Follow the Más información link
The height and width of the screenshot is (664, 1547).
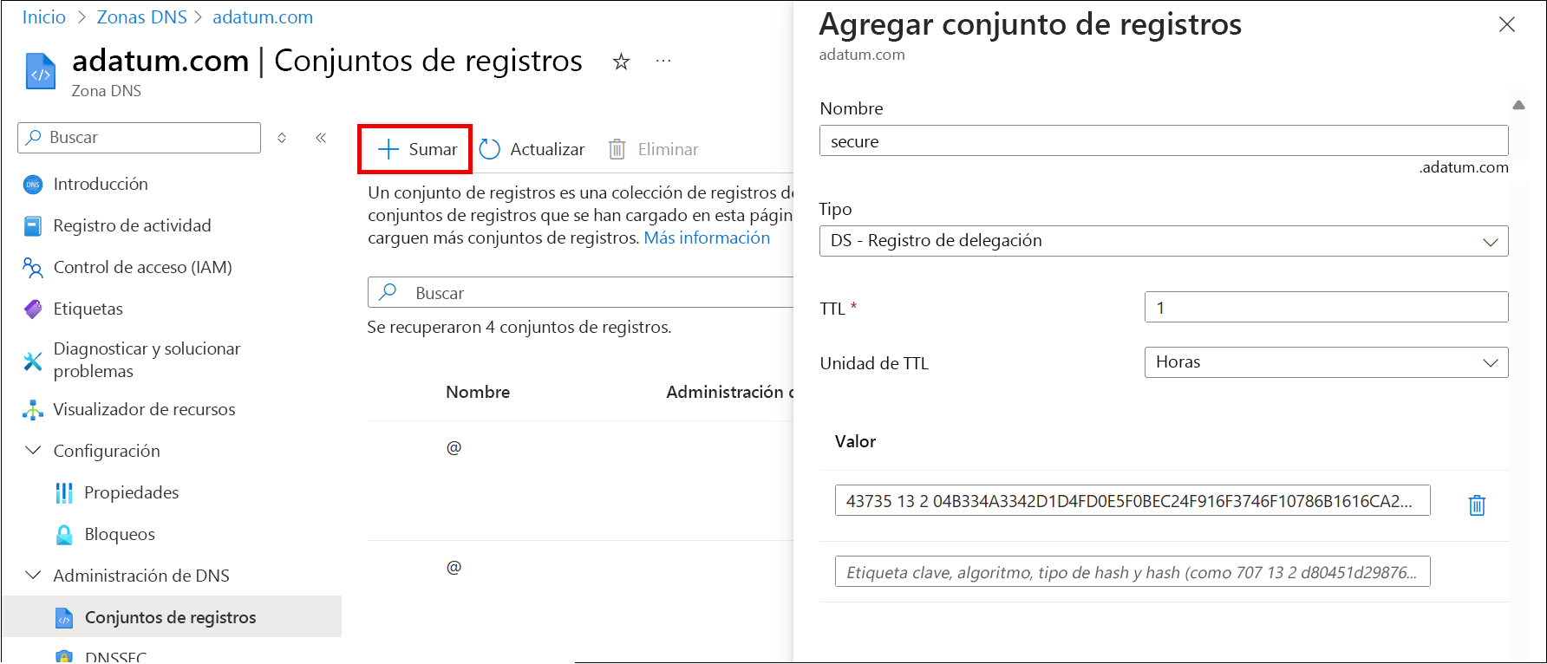[707, 238]
